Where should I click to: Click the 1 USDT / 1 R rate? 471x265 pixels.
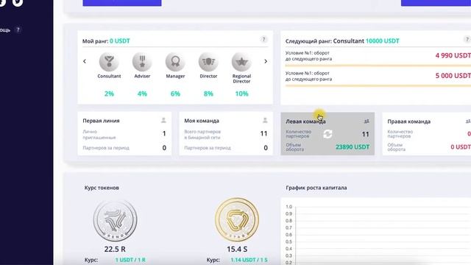[x=130, y=260]
